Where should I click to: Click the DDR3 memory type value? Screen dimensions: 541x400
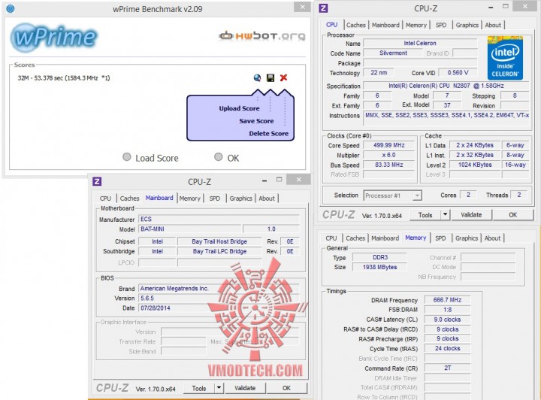coord(379,257)
